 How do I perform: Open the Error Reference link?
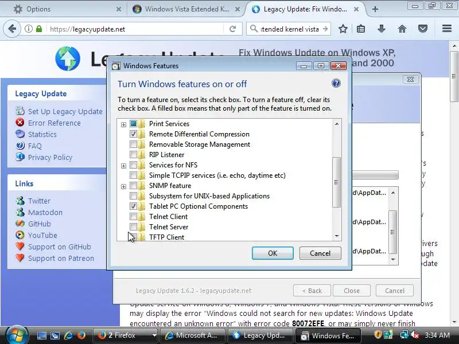click(x=54, y=123)
